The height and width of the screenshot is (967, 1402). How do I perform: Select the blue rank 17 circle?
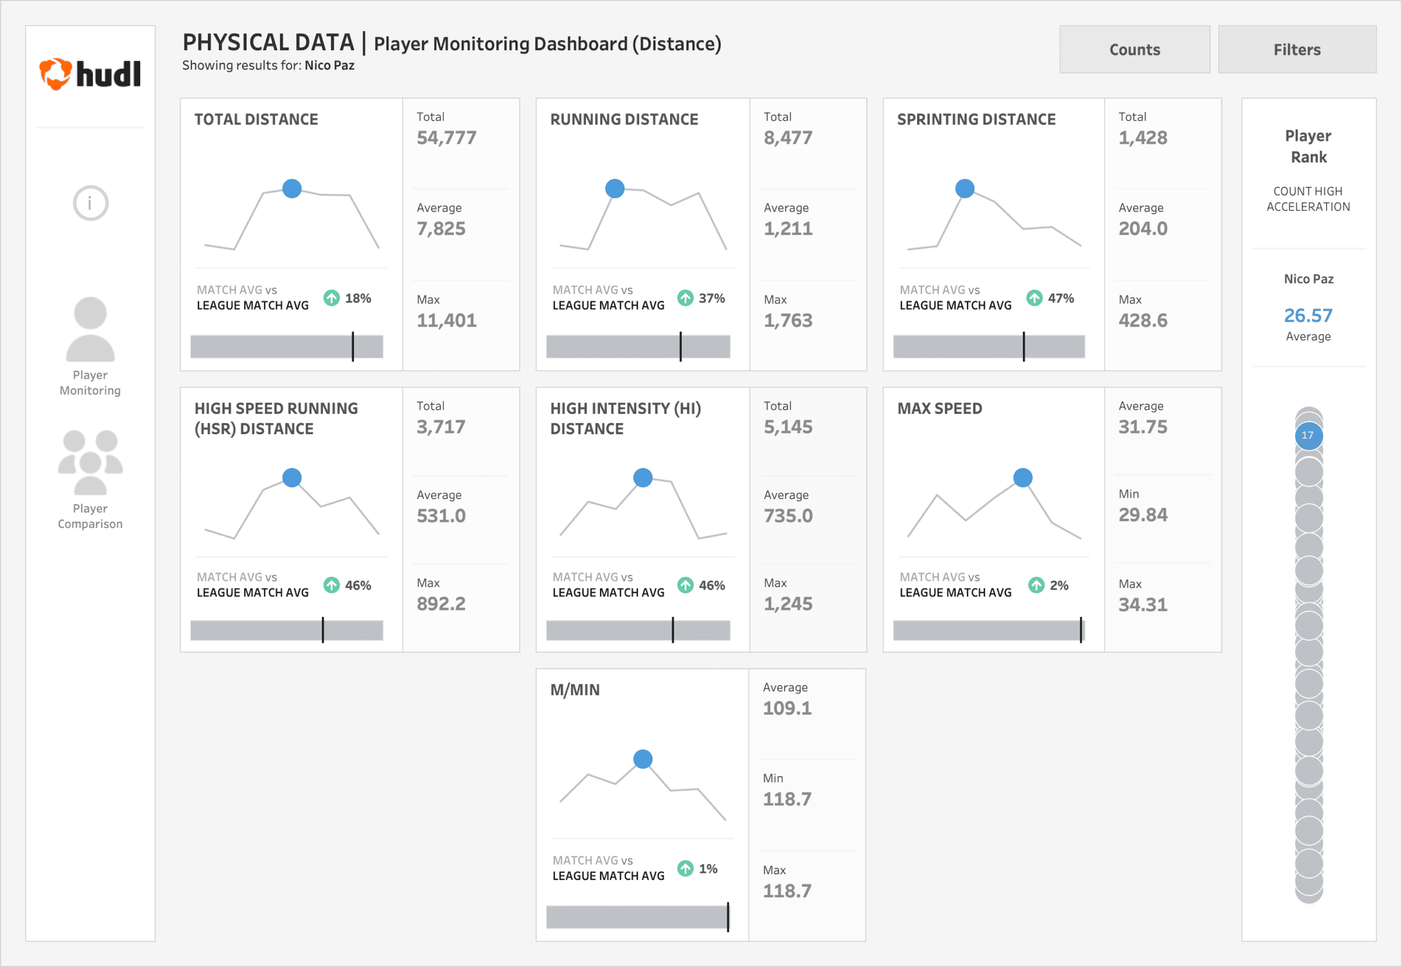coord(1308,436)
